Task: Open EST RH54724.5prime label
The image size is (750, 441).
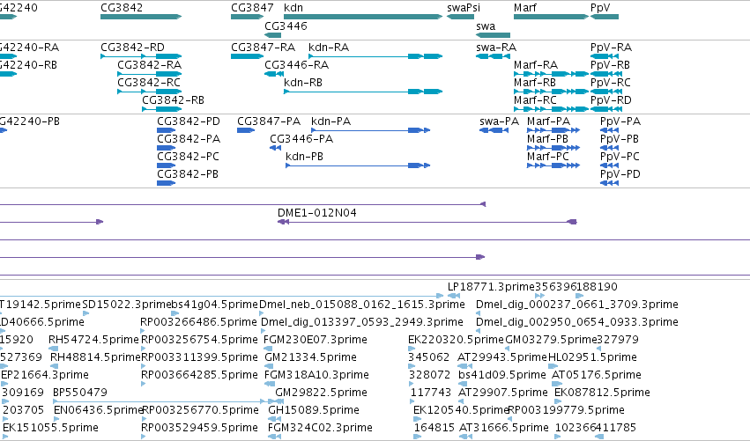Action: [93, 340]
